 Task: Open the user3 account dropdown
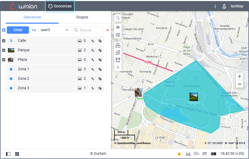click(x=54, y=30)
